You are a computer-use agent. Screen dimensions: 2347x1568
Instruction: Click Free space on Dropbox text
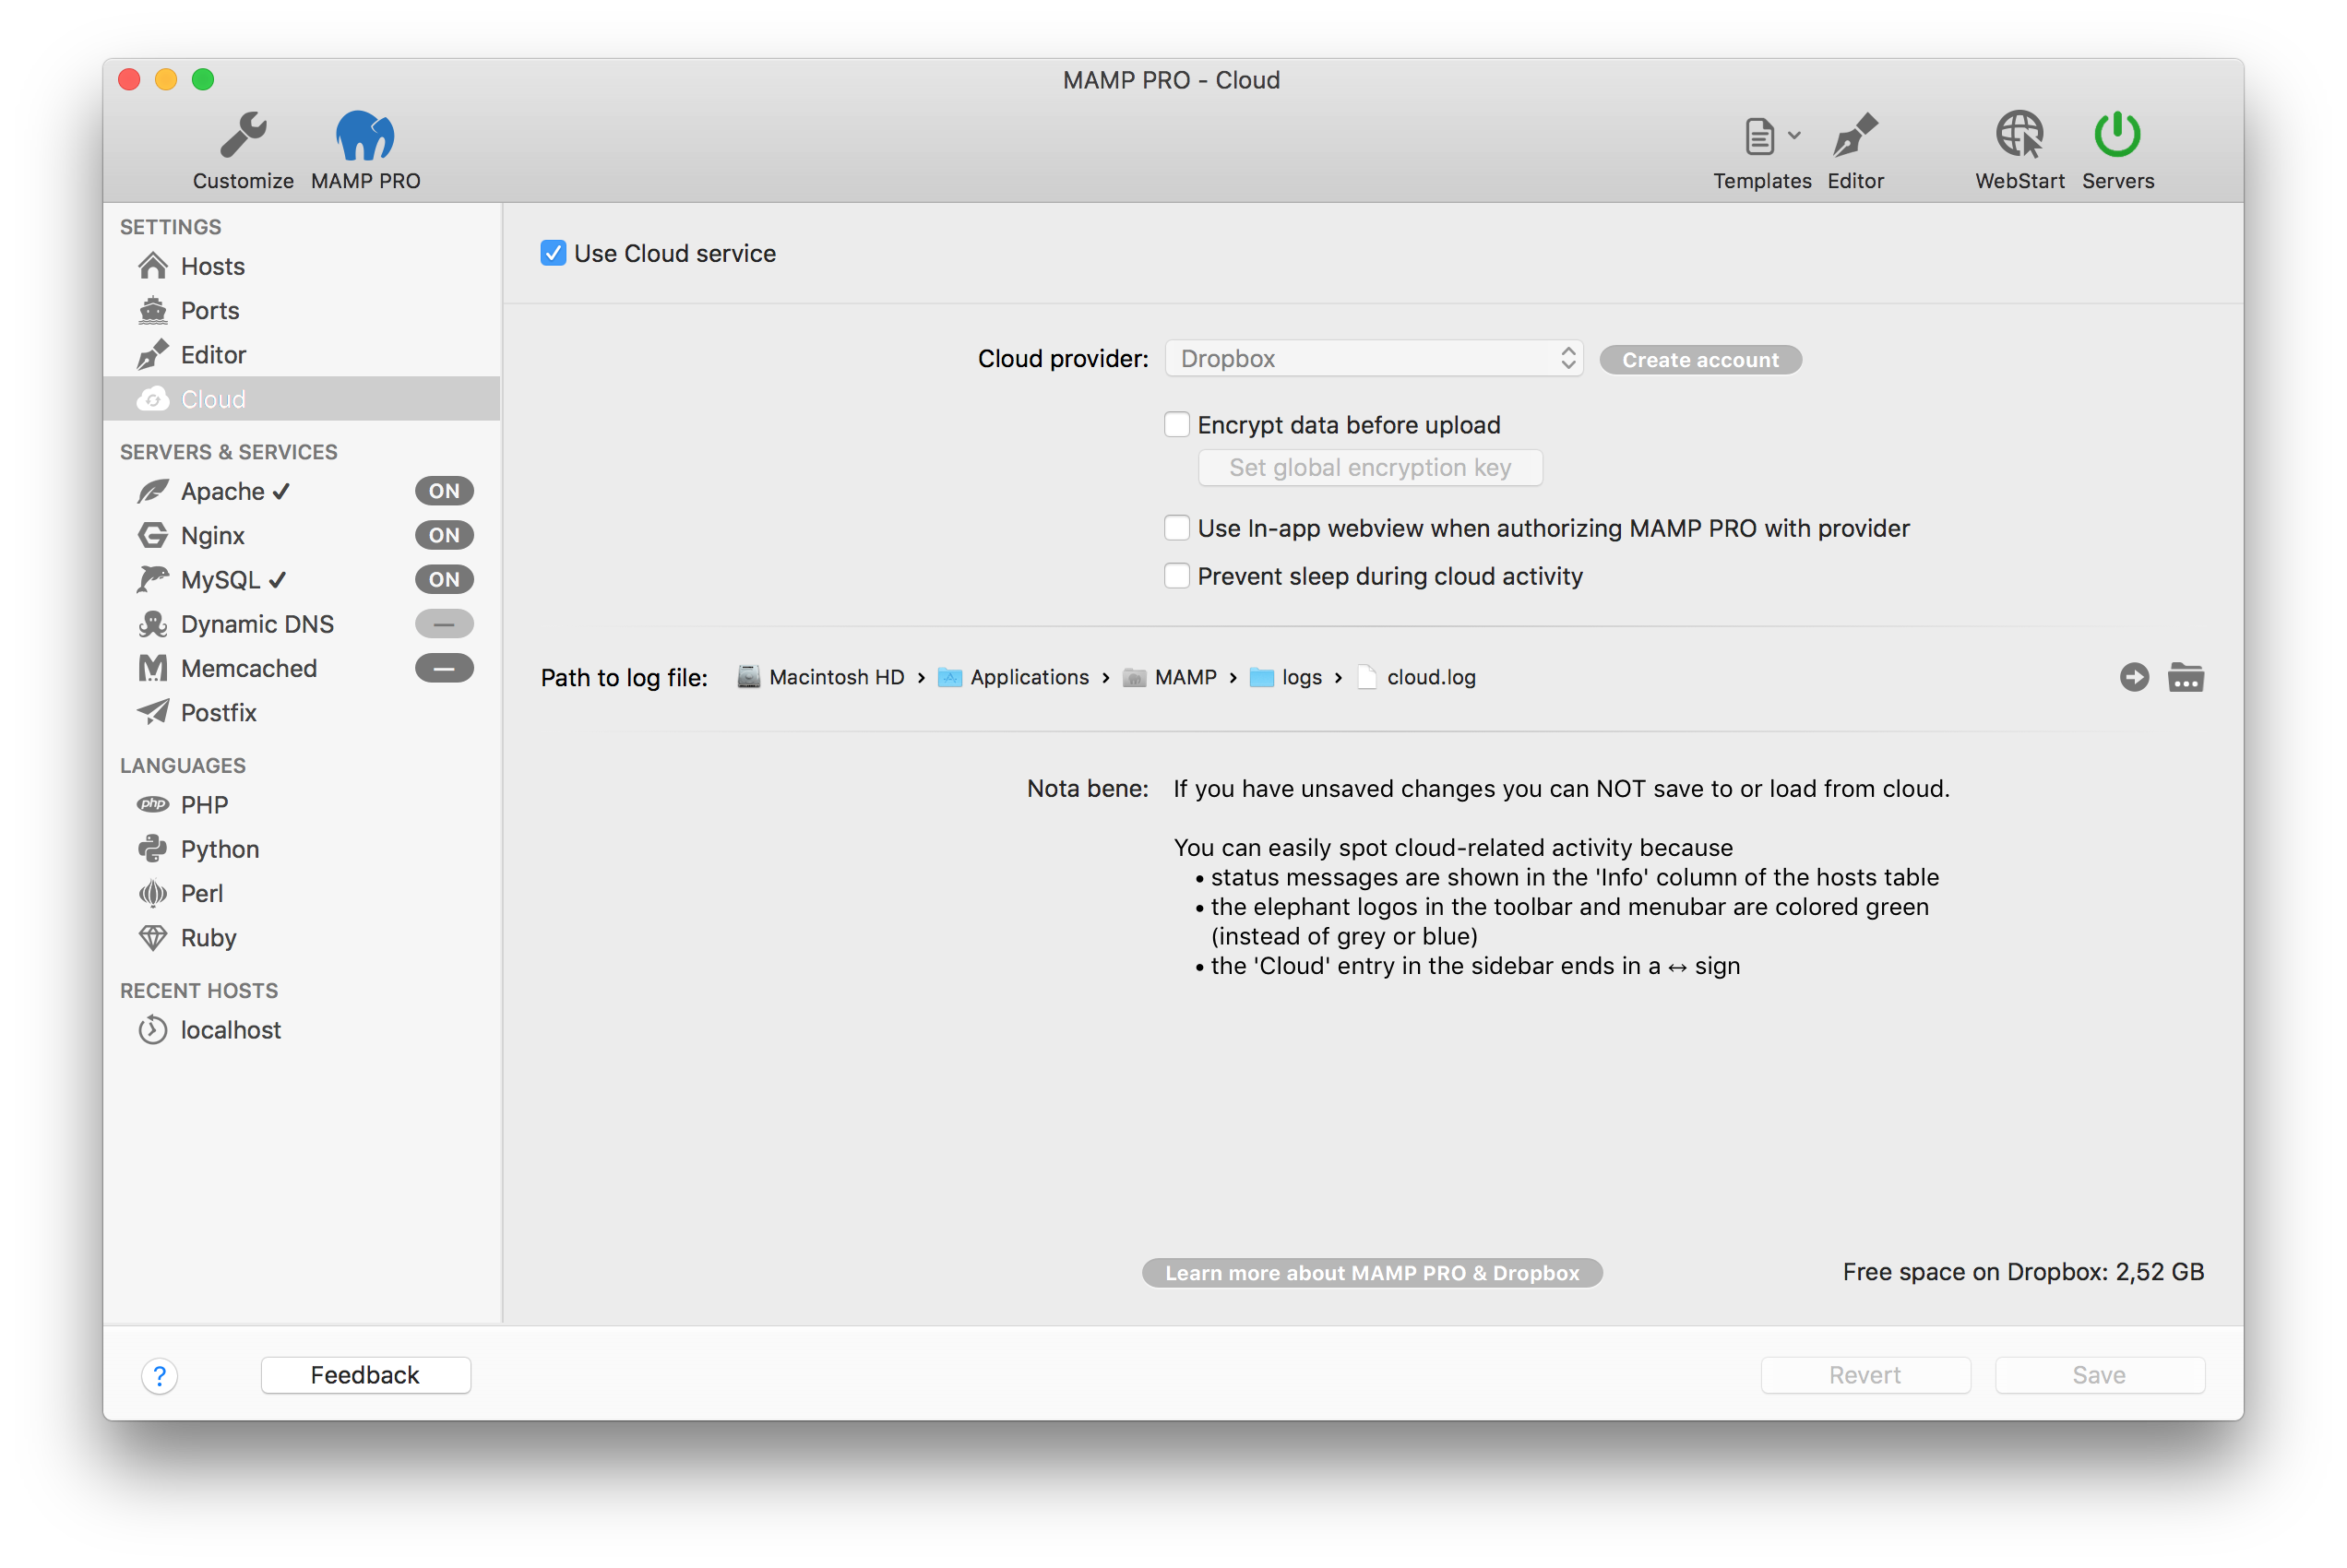pos(2023,1272)
